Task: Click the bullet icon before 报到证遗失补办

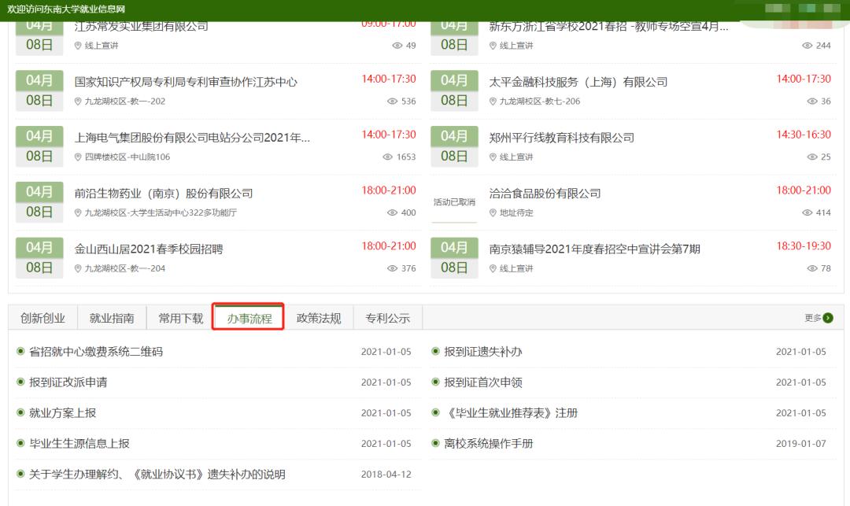Action: [x=435, y=351]
